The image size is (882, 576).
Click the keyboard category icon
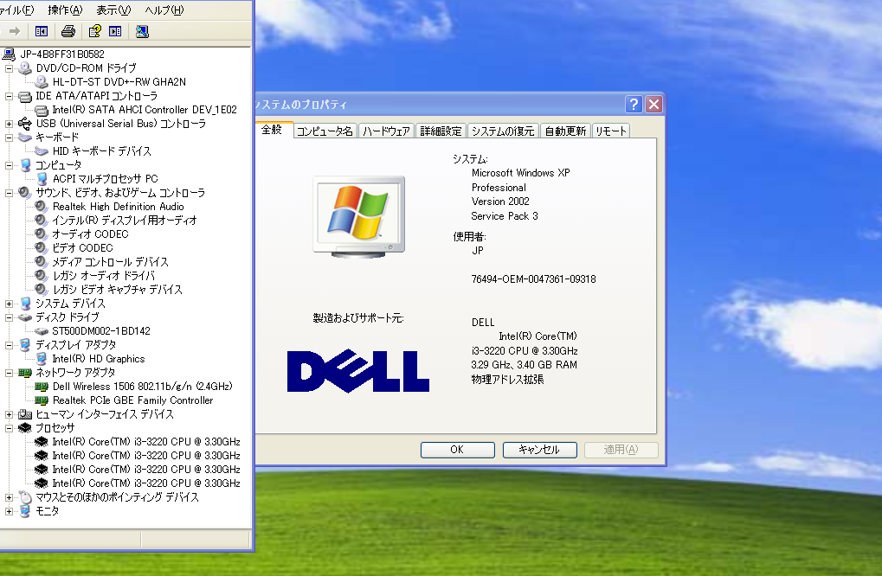[x=25, y=138]
